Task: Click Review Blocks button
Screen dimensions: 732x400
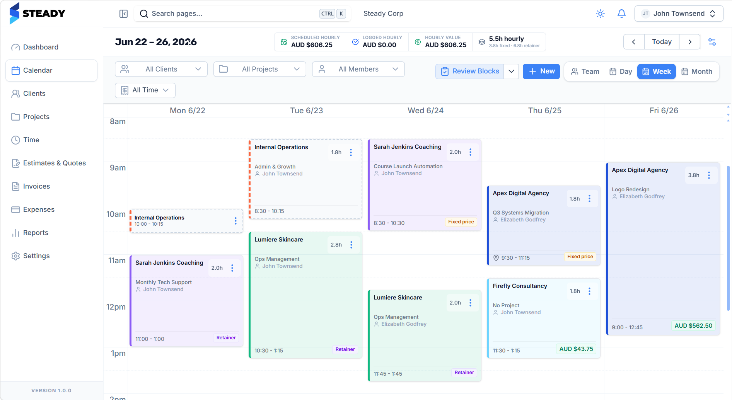Action: (x=470, y=71)
